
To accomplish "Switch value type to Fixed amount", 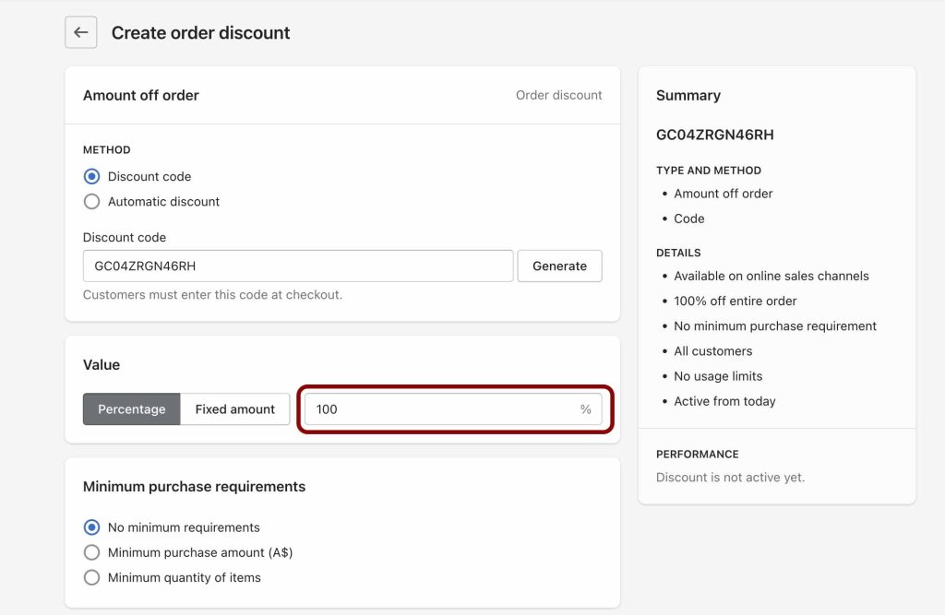I will tap(234, 408).
